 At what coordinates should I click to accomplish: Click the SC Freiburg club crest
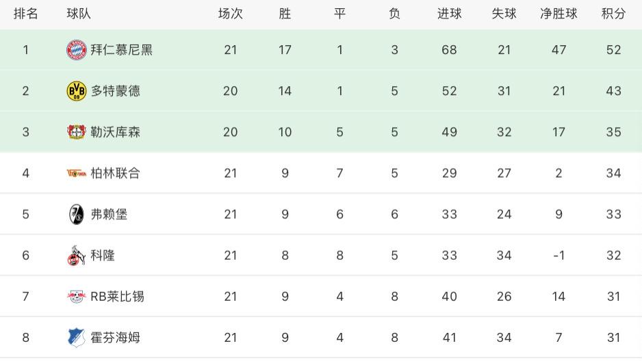(77, 214)
